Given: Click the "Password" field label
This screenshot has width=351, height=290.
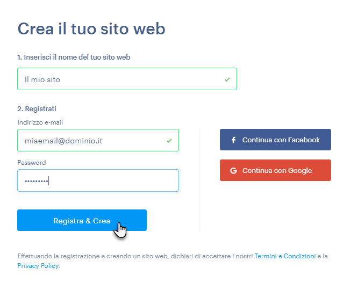Looking at the screenshot, I should click(x=32, y=163).
